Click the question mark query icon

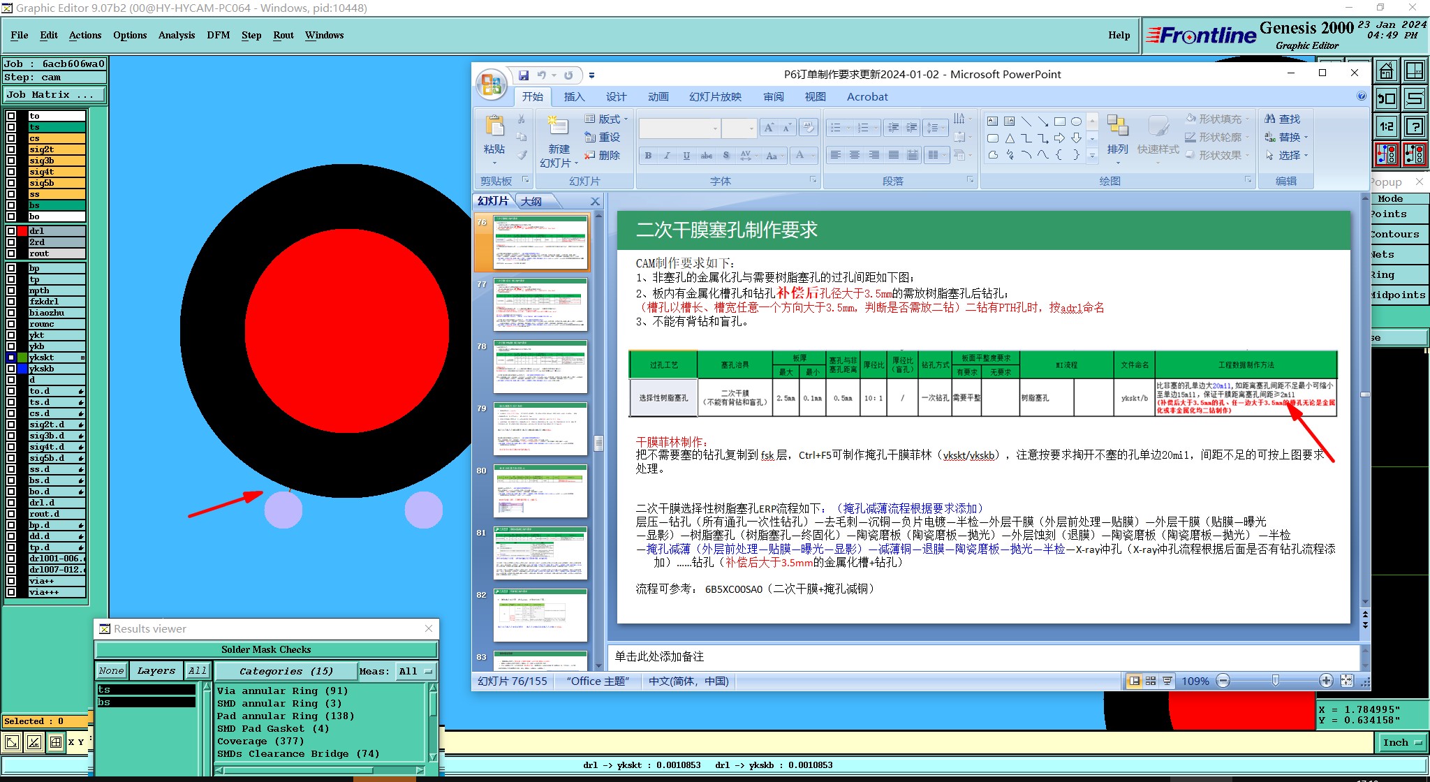pos(1415,126)
